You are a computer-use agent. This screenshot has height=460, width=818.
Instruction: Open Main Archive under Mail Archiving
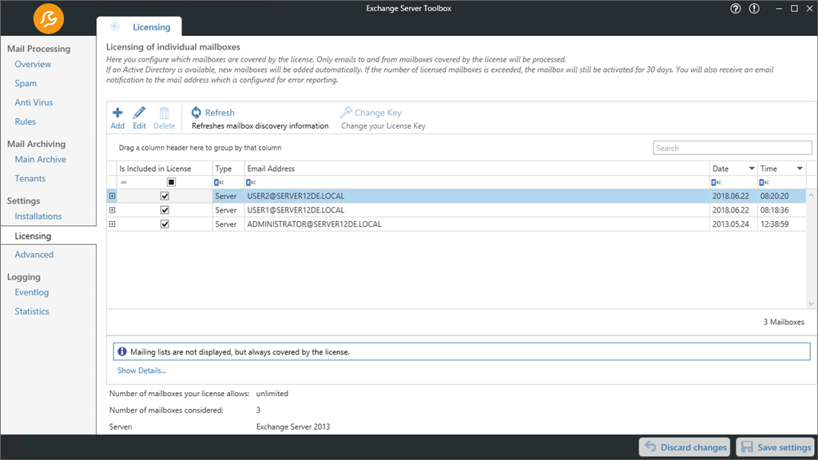tap(40, 160)
